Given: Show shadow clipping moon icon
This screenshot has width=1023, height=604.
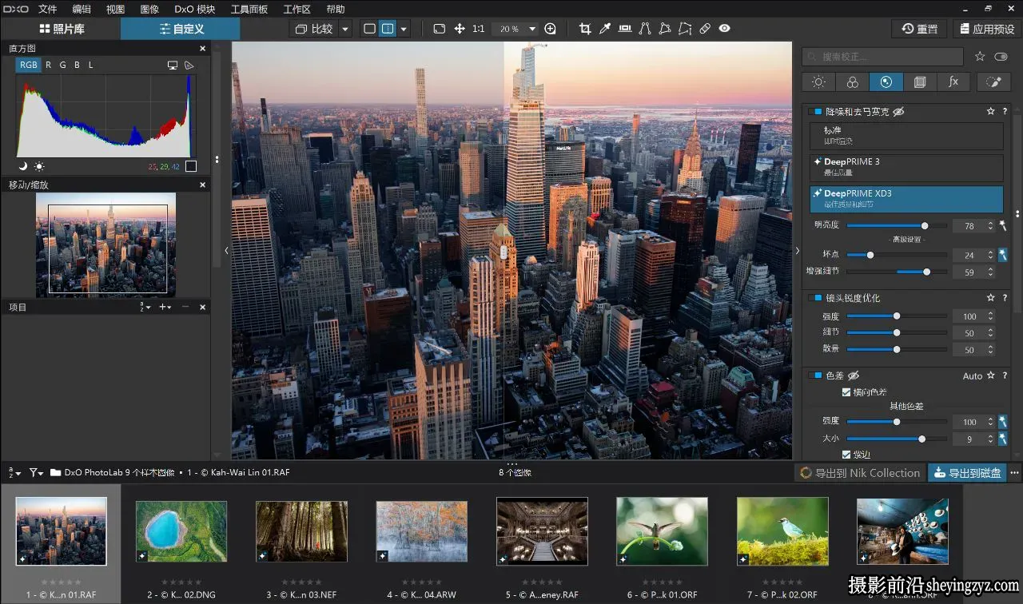Looking at the screenshot, I should pos(23,166).
